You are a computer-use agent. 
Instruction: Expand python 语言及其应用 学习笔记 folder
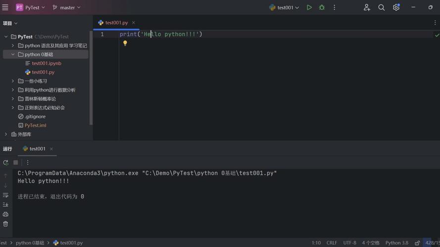(13, 45)
